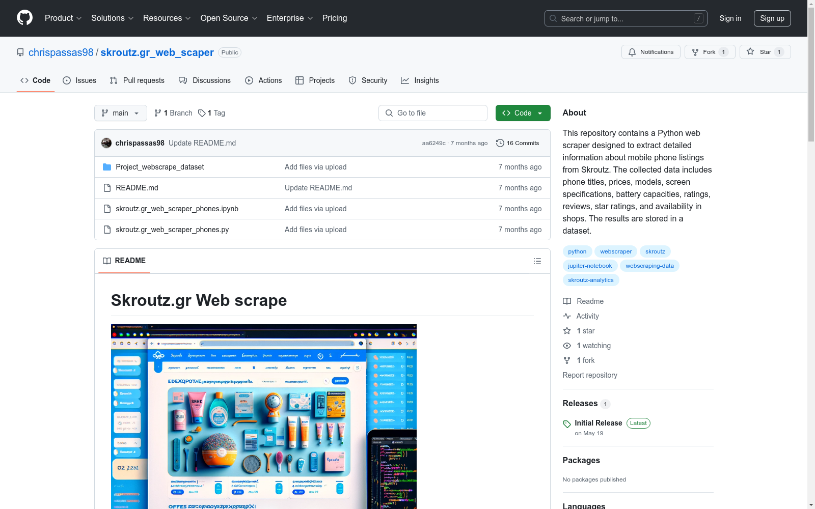Fork this repository

click(x=710, y=52)
